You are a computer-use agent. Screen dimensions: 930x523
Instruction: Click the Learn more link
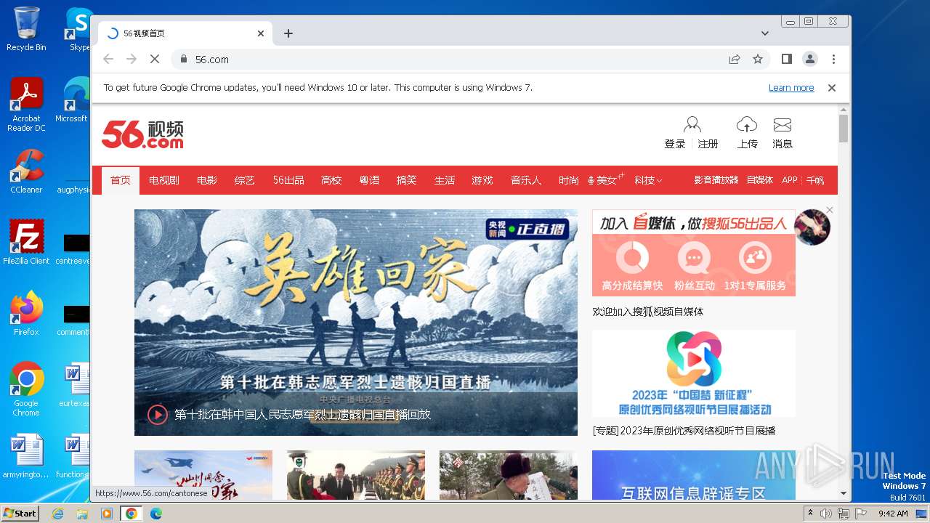tap(791, 87)
